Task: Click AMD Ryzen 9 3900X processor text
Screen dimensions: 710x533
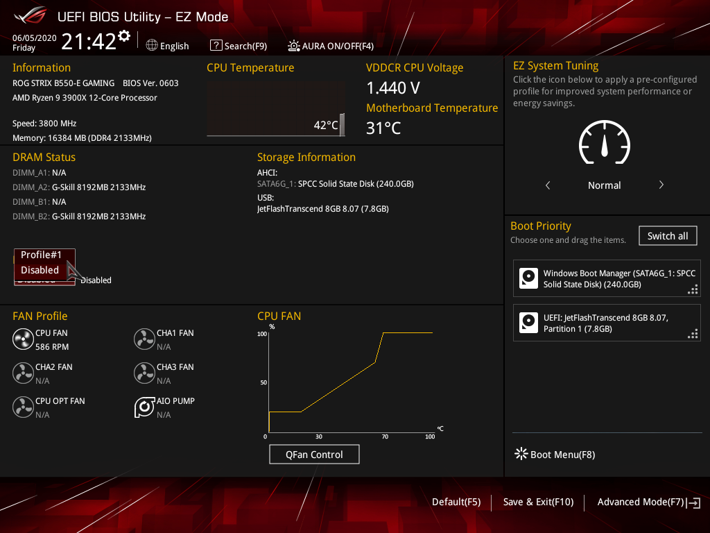Action: [x=85, y=97]
